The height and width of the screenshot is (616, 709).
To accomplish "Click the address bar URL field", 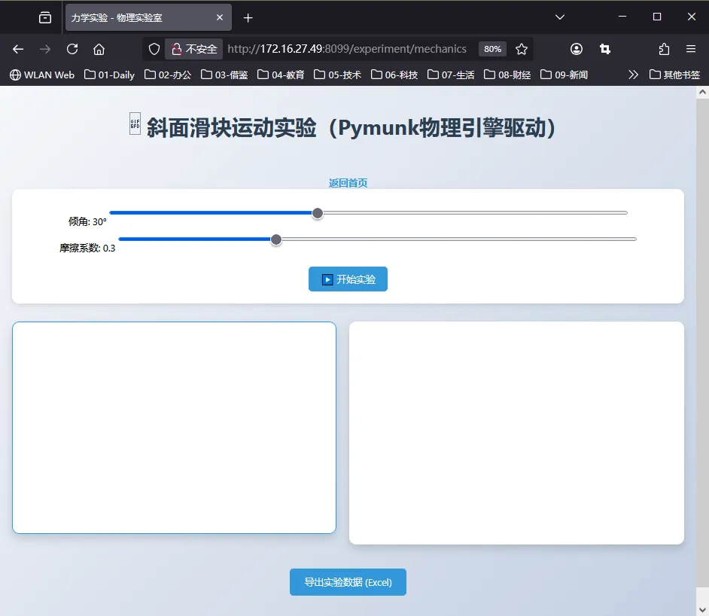I will coord(347,49).
